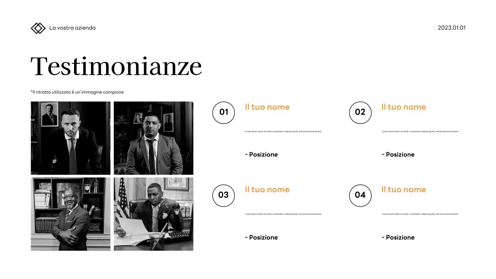
Task: Select the circled number 04 badge
Action: coord(360,195)
